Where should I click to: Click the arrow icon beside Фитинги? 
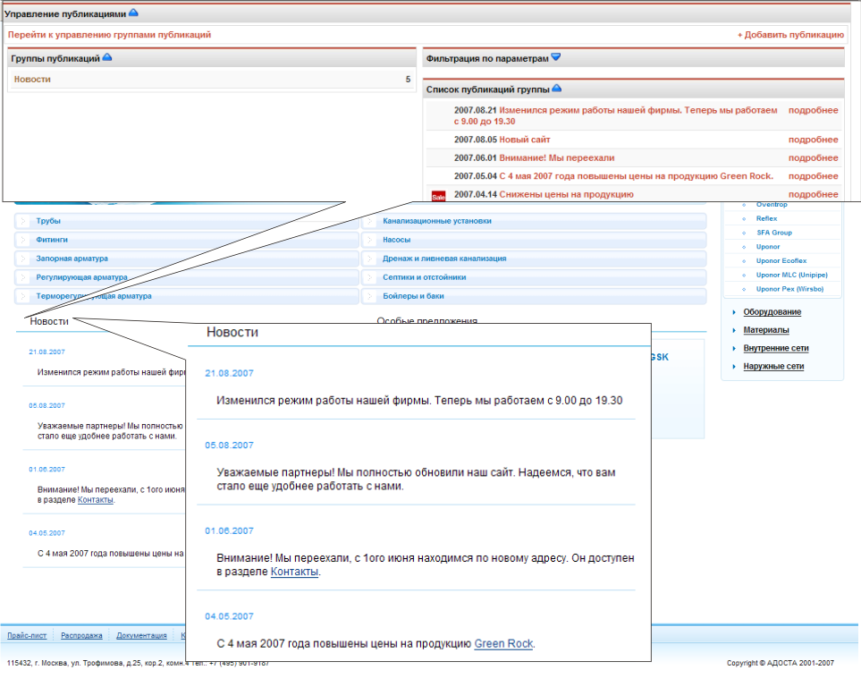[x=23, y=240]
